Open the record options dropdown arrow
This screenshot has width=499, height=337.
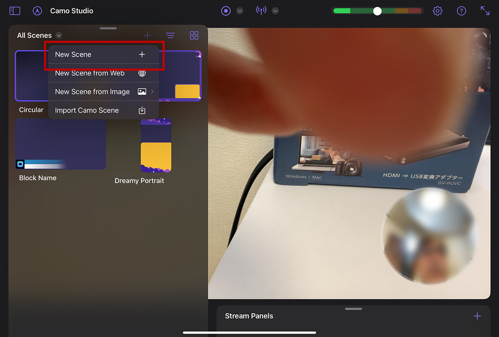[240, 11]
